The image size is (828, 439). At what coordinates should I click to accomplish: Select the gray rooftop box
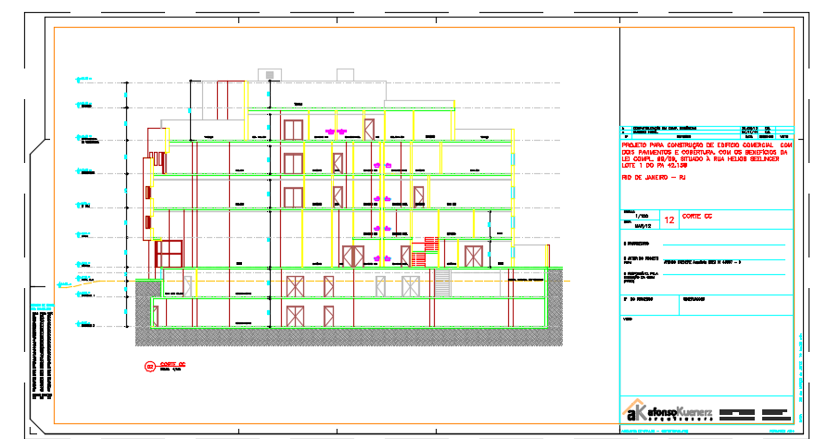click(269, 75)
